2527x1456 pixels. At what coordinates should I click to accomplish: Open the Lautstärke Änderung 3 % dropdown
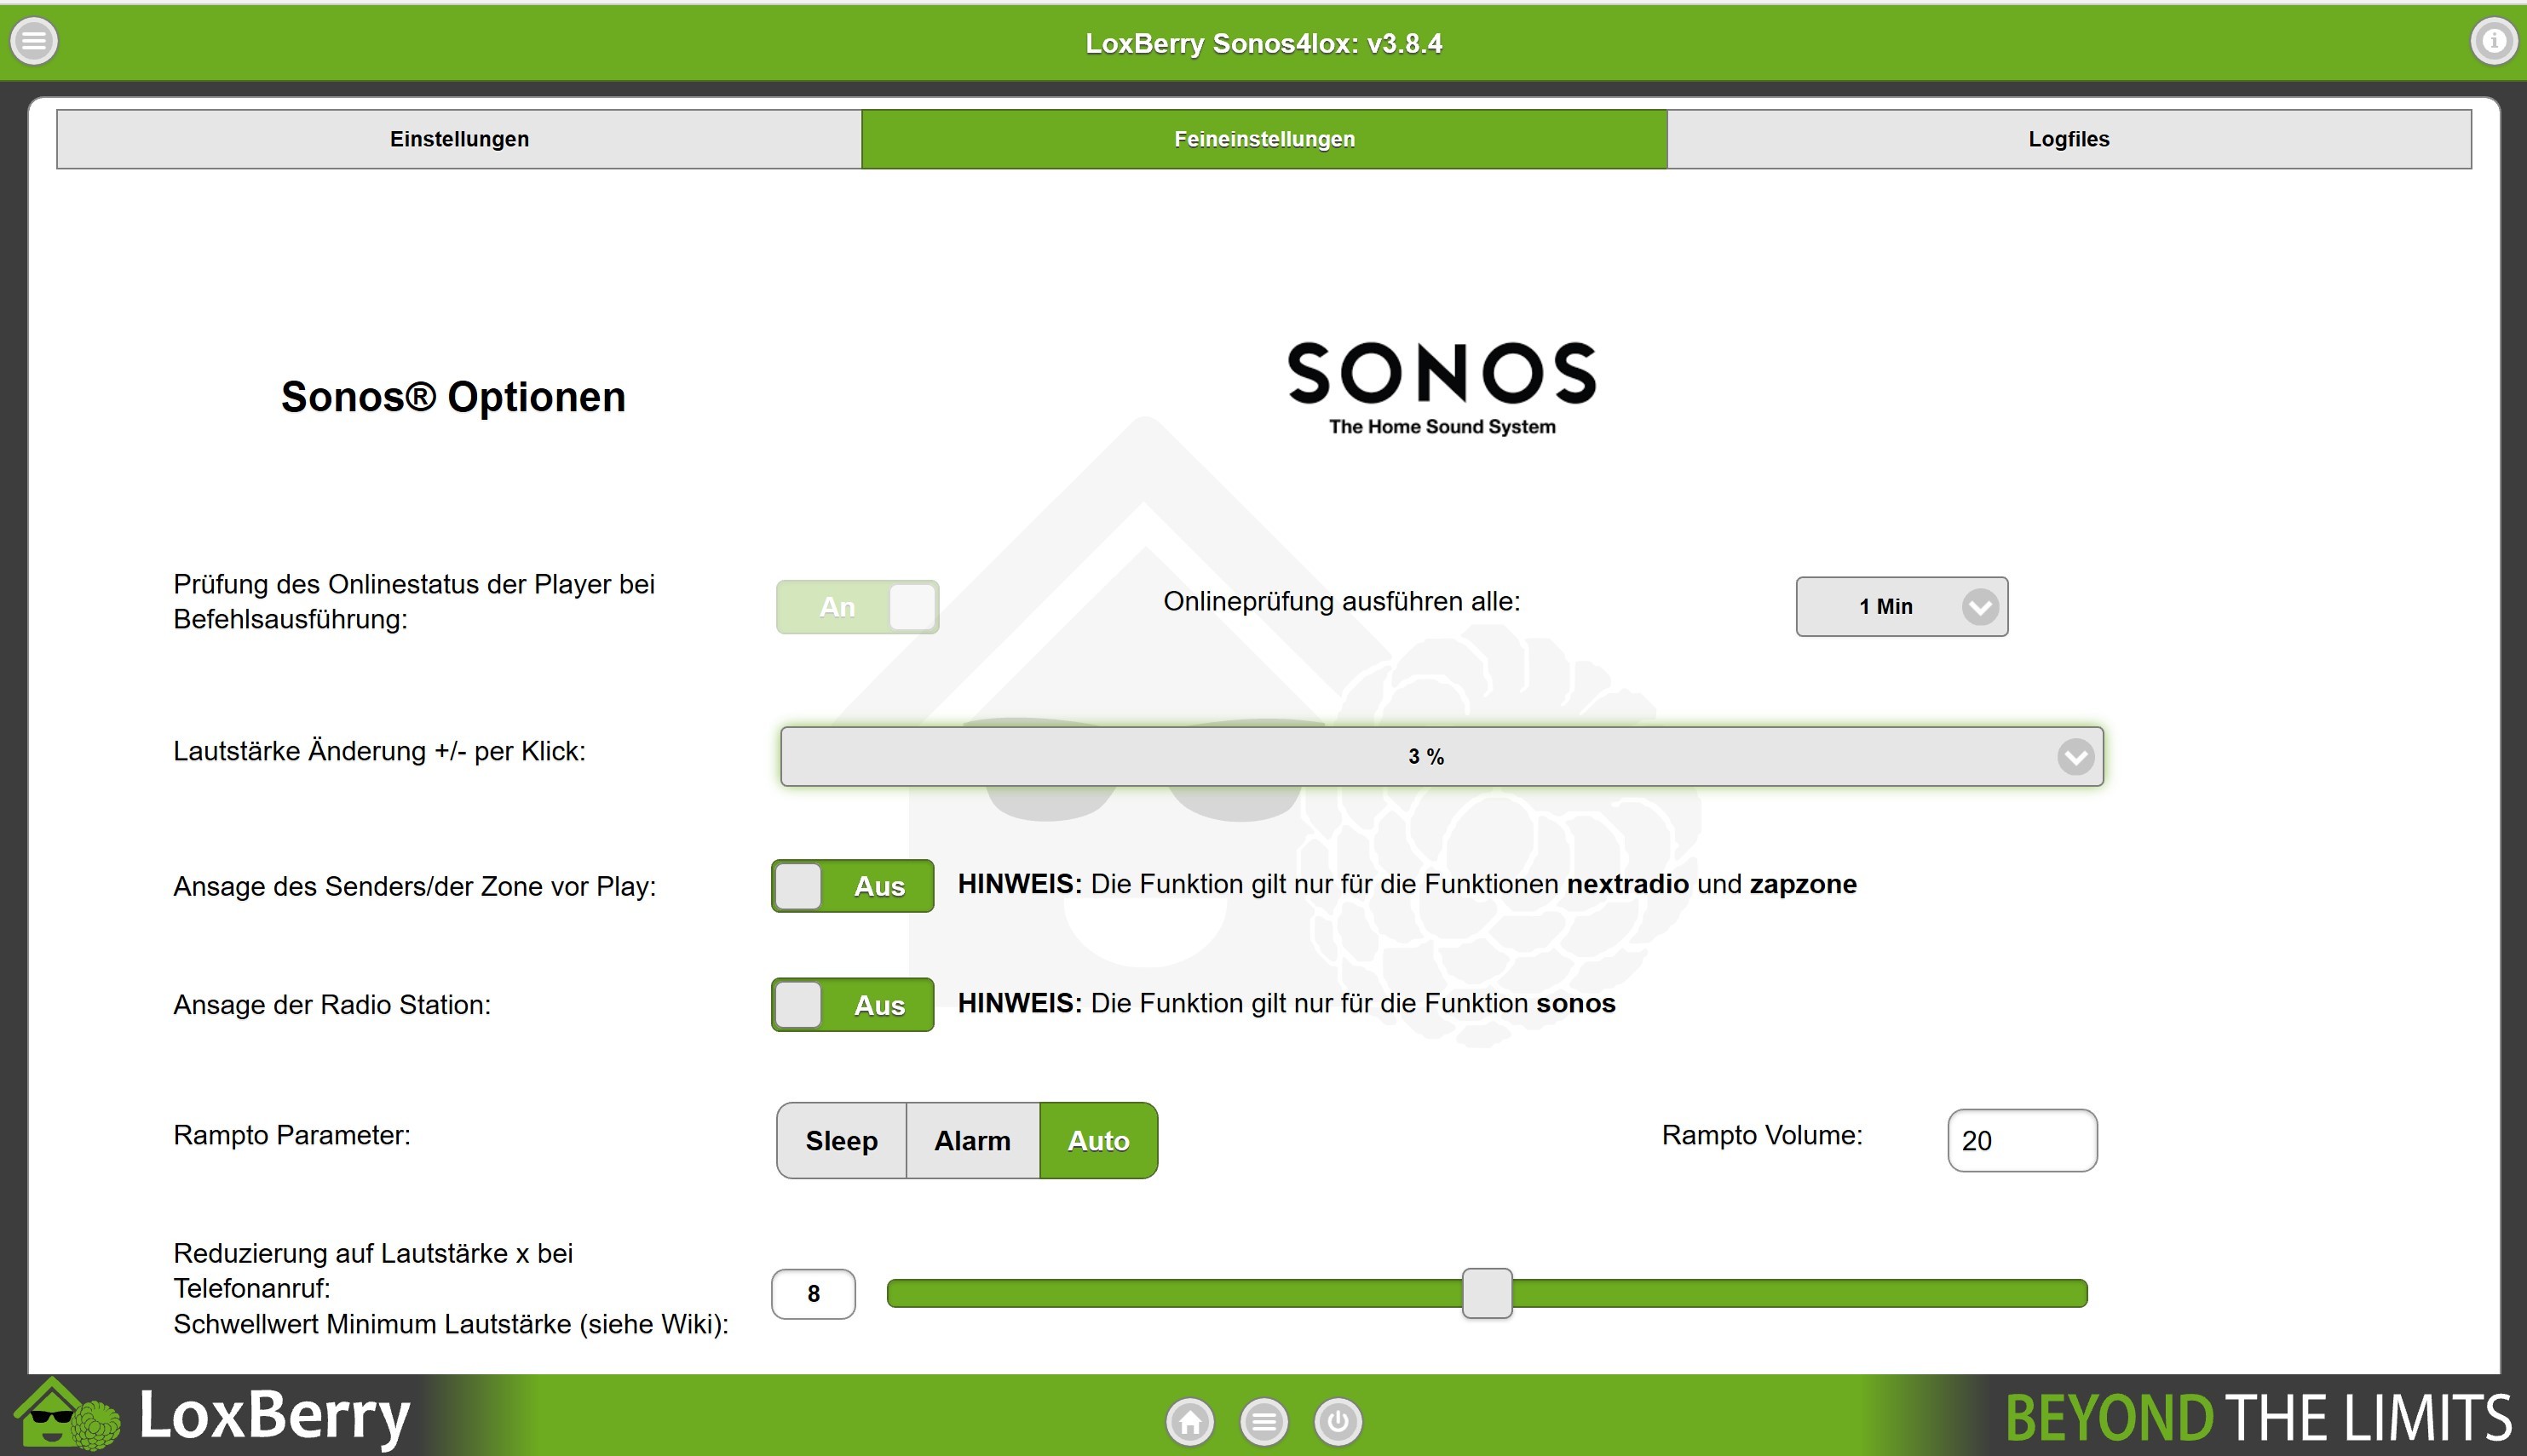point(1441,757)
